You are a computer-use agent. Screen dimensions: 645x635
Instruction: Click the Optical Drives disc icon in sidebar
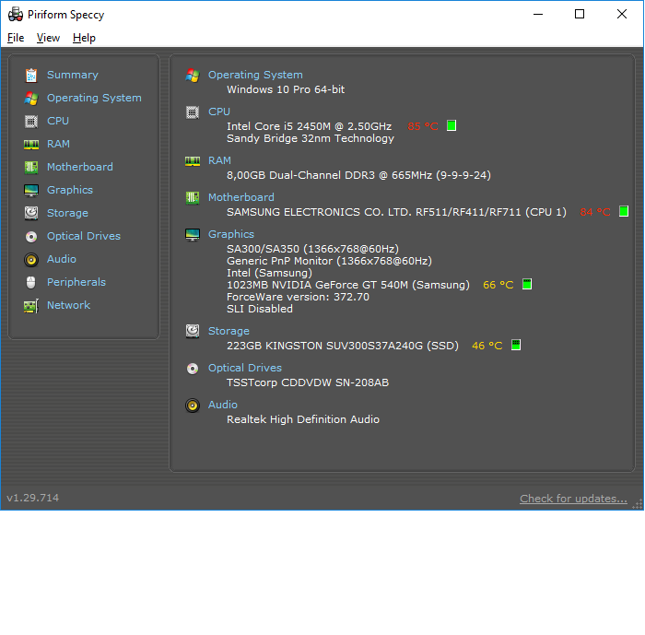click(31, 236)
